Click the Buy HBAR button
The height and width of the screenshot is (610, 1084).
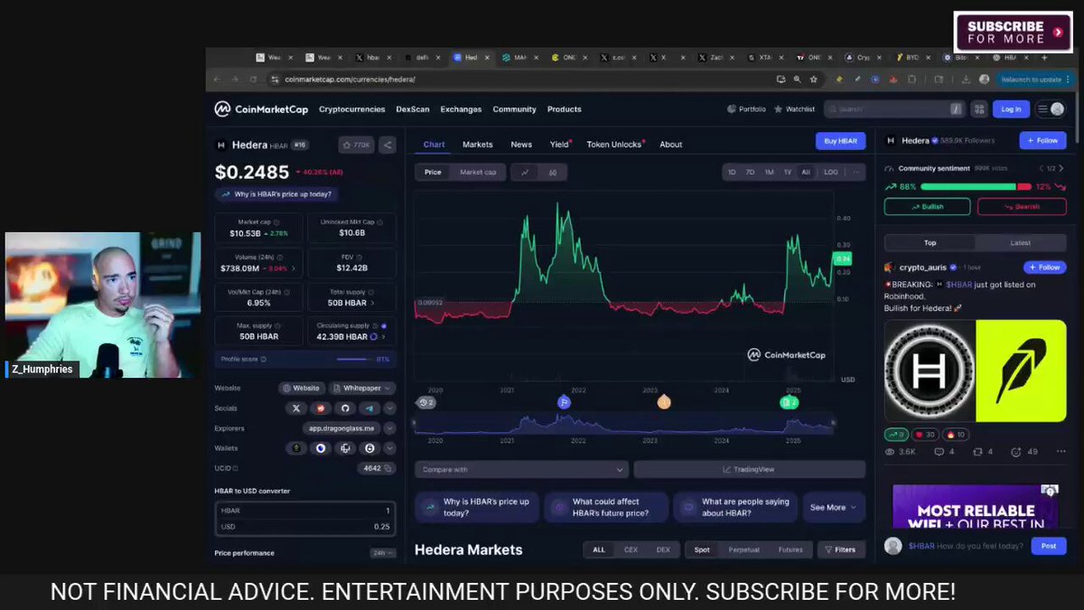click(x=840, y=141)
